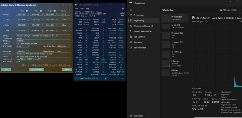The width and height of the screenshot is (242, 118).
Task: Click PowerDown Disabled value in ZenTimings
Action: pos(103,74)
